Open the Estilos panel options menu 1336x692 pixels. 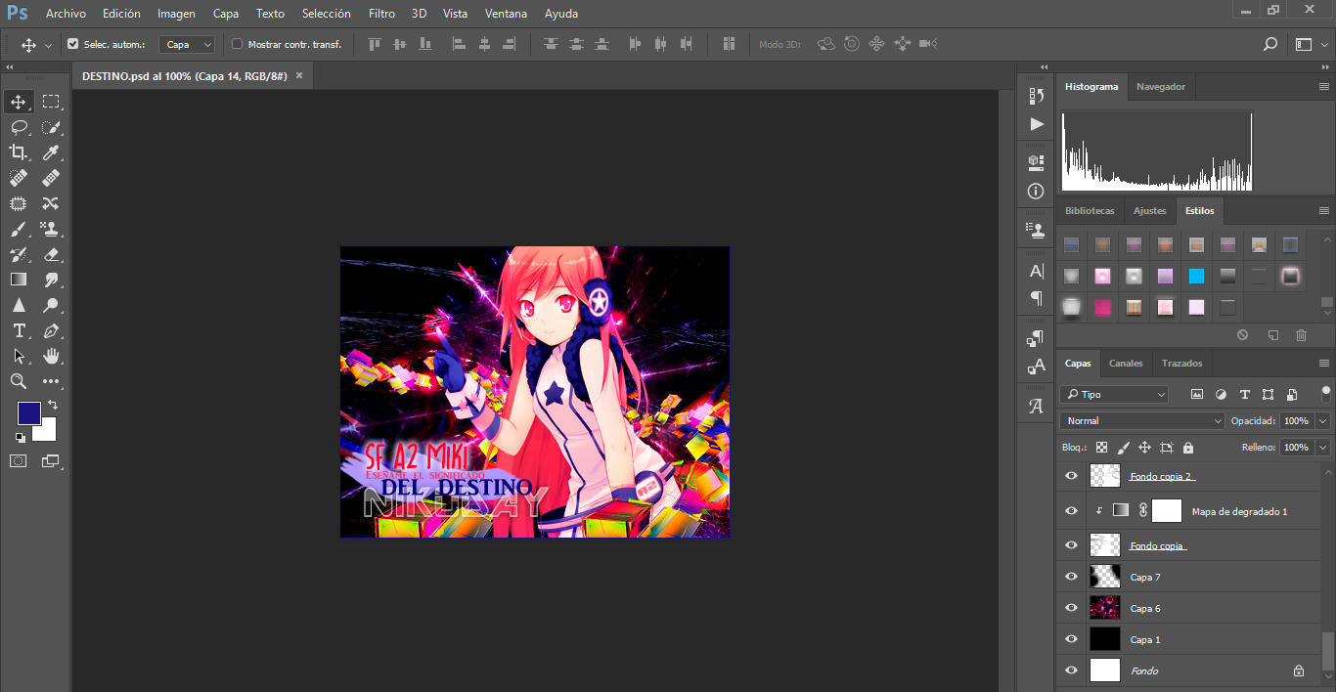coord(1323,211)
